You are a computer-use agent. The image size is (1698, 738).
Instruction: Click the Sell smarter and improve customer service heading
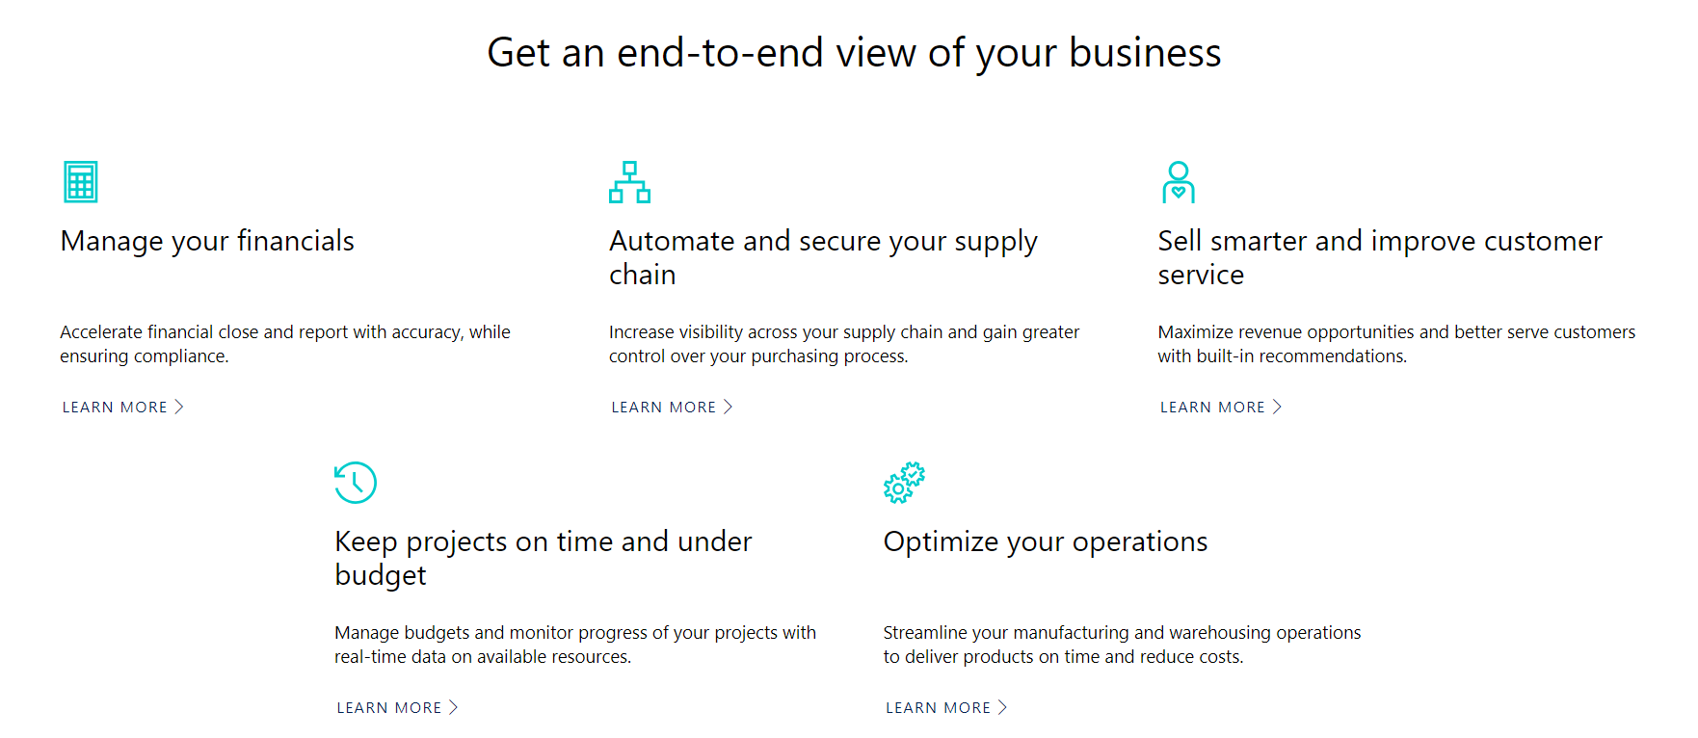tap(1379, 257)
